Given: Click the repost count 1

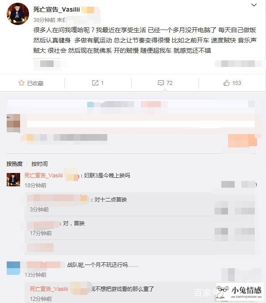Looking at the screenshot, I should (102, 83).
